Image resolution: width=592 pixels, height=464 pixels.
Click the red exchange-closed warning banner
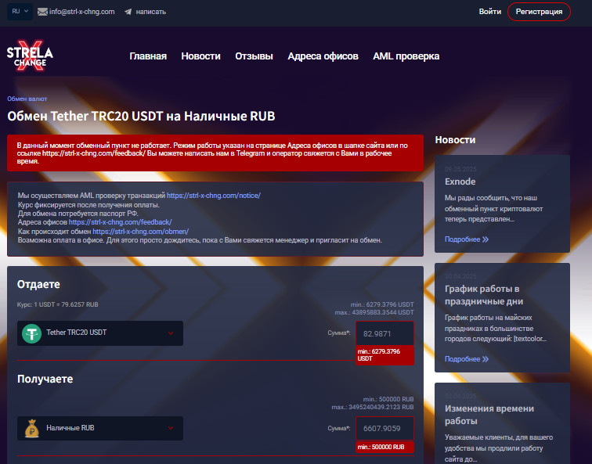(x=215, y=153)
